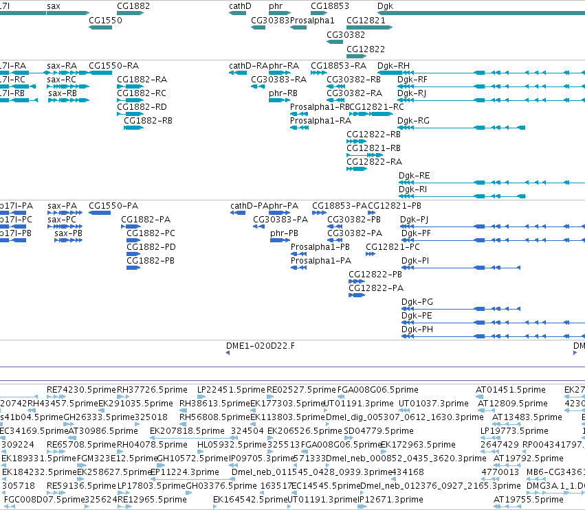Click protein CG12822-PB

(375, 275)
